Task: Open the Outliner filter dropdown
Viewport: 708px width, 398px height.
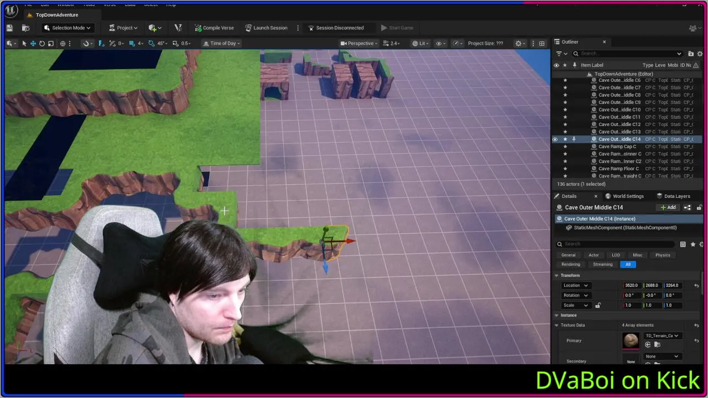Action: (561, 54)
